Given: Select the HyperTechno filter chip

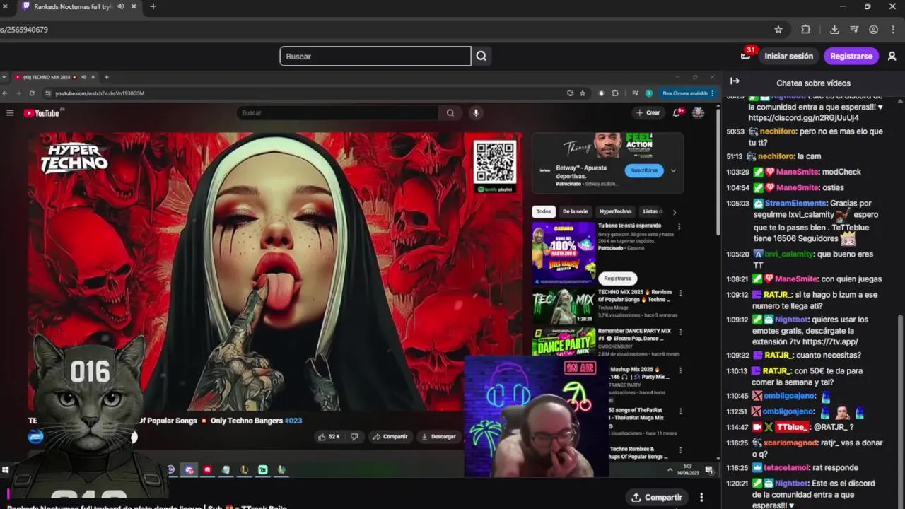Looking at the screenshot, I should [616, 211].
